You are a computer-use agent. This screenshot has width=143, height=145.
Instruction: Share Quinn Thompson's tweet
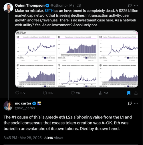(136, 93)
